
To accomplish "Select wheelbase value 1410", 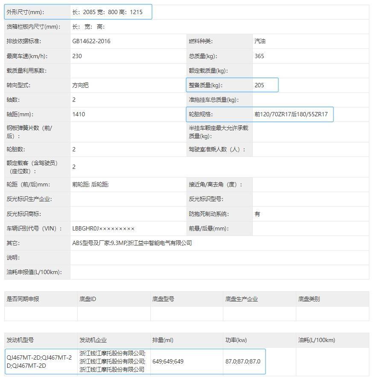I will pyautogui.click(x=79, y=115).
